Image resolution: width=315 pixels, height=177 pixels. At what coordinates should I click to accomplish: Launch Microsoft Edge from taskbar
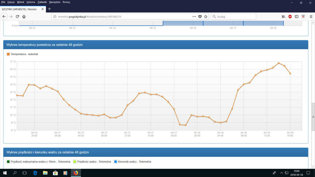(35, 173)
